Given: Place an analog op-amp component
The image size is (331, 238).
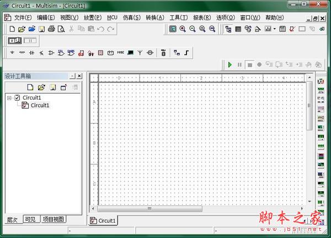Looking at the screenshot, I should click(x=51, y=53).
